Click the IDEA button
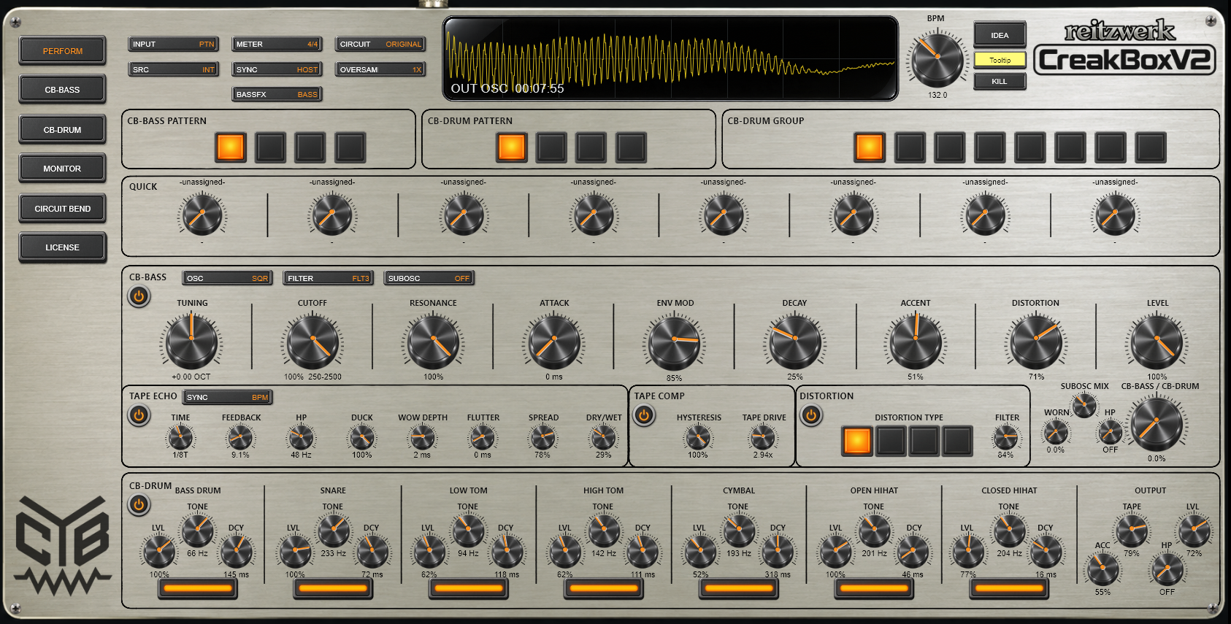1231x624 pixels. coord(1000,35)
